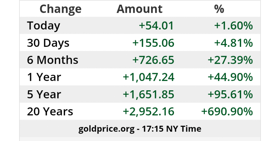Select the 30 Days row label
280x141 pixels.
pos(48,43)
